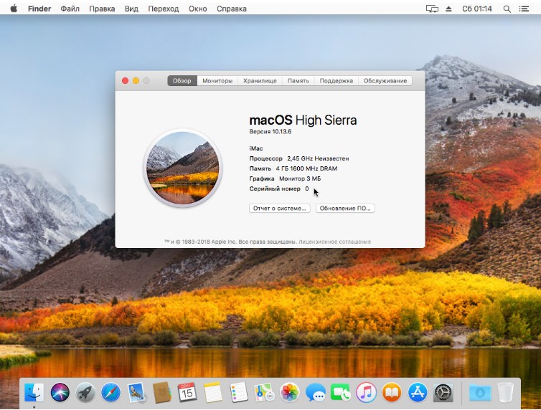Open Maps app in Dock
541x410 pixels.
pos(264,392)
